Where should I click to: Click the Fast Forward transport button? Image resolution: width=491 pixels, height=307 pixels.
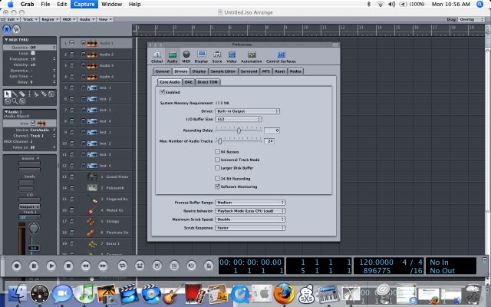click(103, 266)
